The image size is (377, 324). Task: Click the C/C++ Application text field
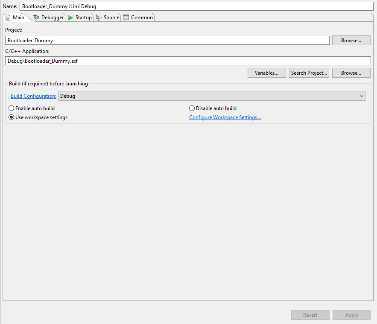tap(188, 61)
